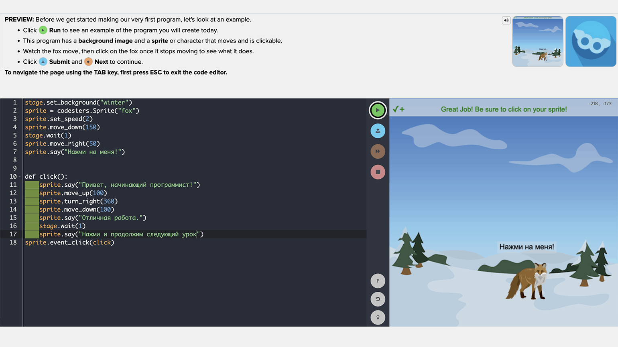Image resolution: width=618 pixels, height=347 pixels.
Task: Open the winter scene preview thumbnail
Action: tap(537, 41)
